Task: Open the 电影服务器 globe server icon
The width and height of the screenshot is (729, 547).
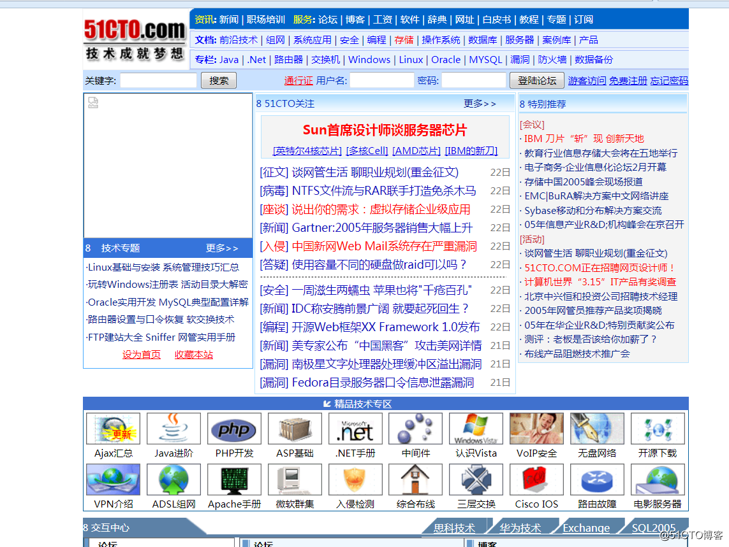Action: coord(658,480)
